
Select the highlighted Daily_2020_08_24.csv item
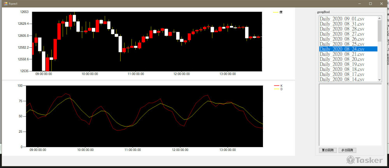[x=342, y=49]
